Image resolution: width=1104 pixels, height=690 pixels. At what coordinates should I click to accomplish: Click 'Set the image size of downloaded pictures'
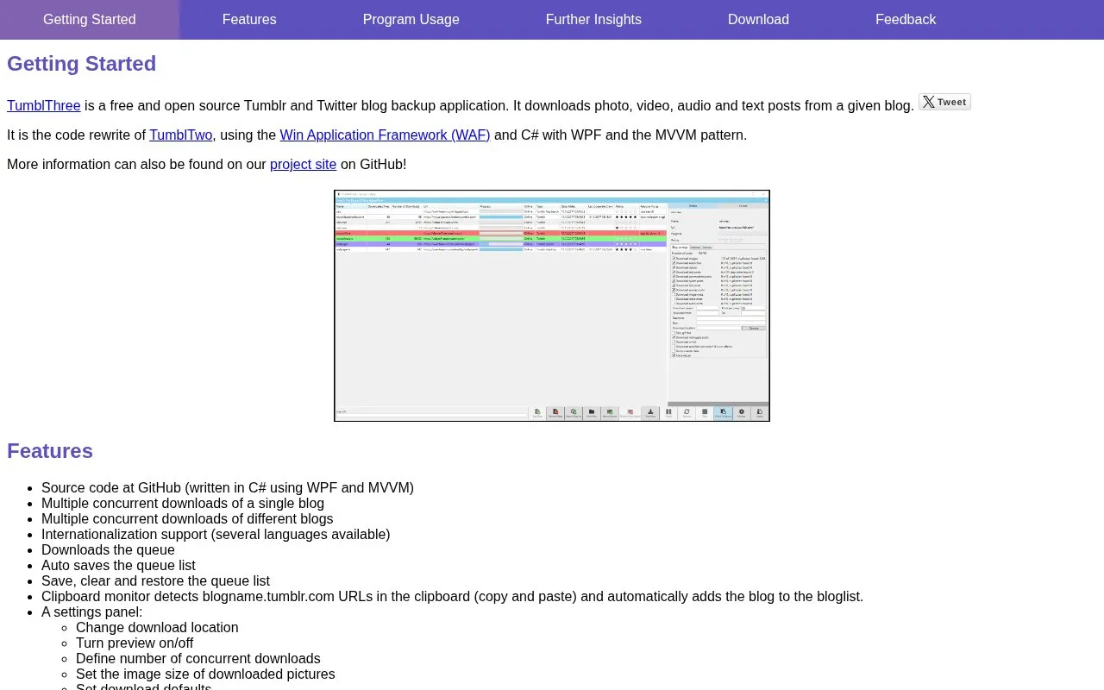click(205, 674)
